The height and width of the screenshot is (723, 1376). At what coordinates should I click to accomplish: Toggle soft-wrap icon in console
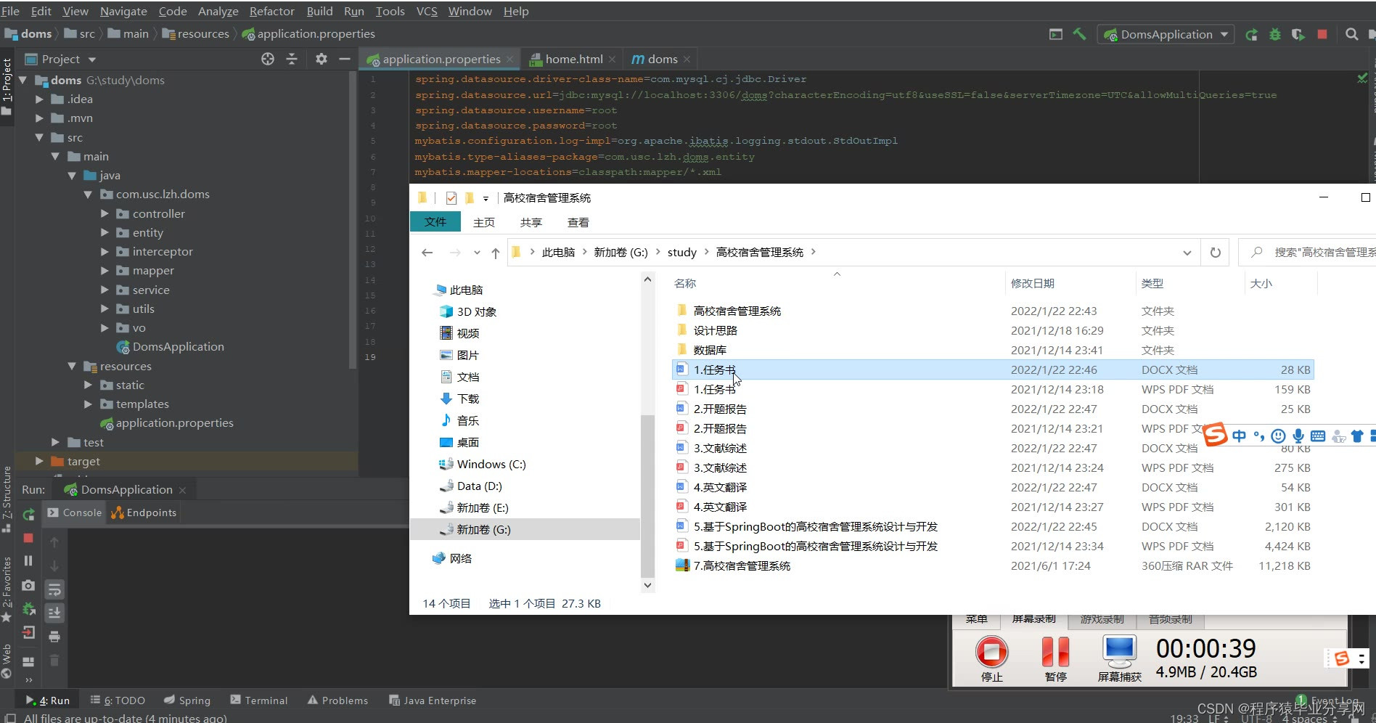[x=54, y=589]
